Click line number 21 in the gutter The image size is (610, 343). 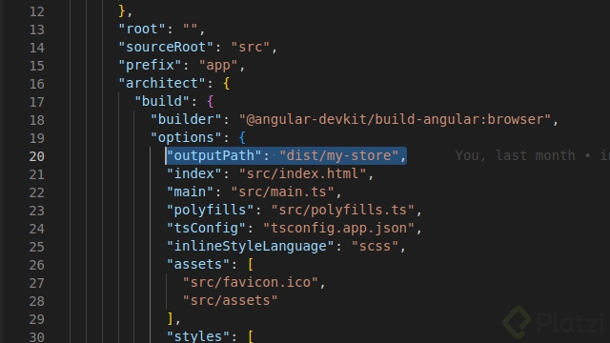pos(37,174)
